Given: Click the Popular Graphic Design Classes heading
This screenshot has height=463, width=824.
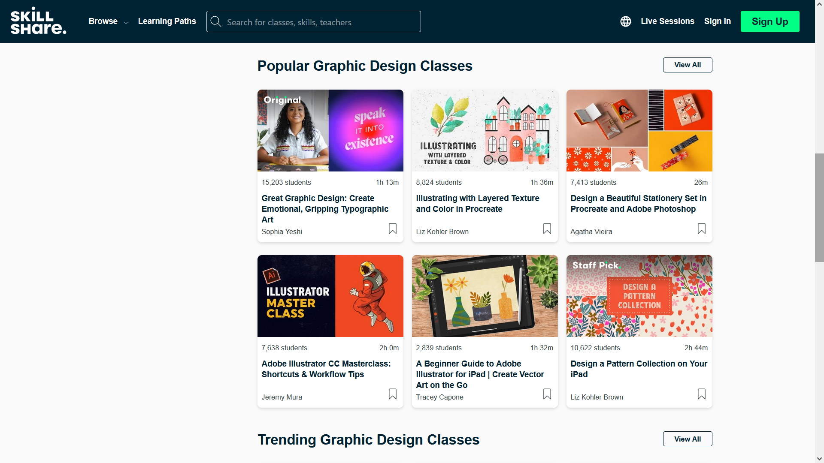Looking at the screenshot, I should coord(365,66).
